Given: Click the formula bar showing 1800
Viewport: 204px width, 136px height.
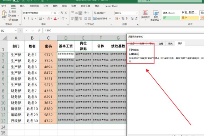Looking at the screenshot, I should [x=124, y=31].
